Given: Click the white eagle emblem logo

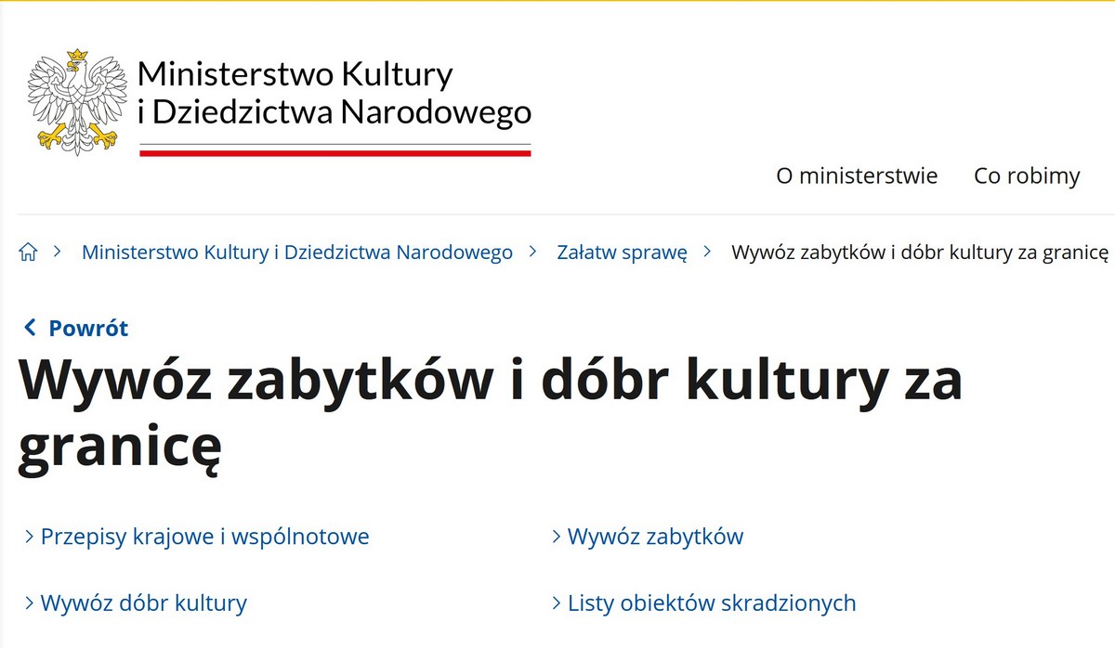Looking at the screenshot, I should tap(77, 100).
